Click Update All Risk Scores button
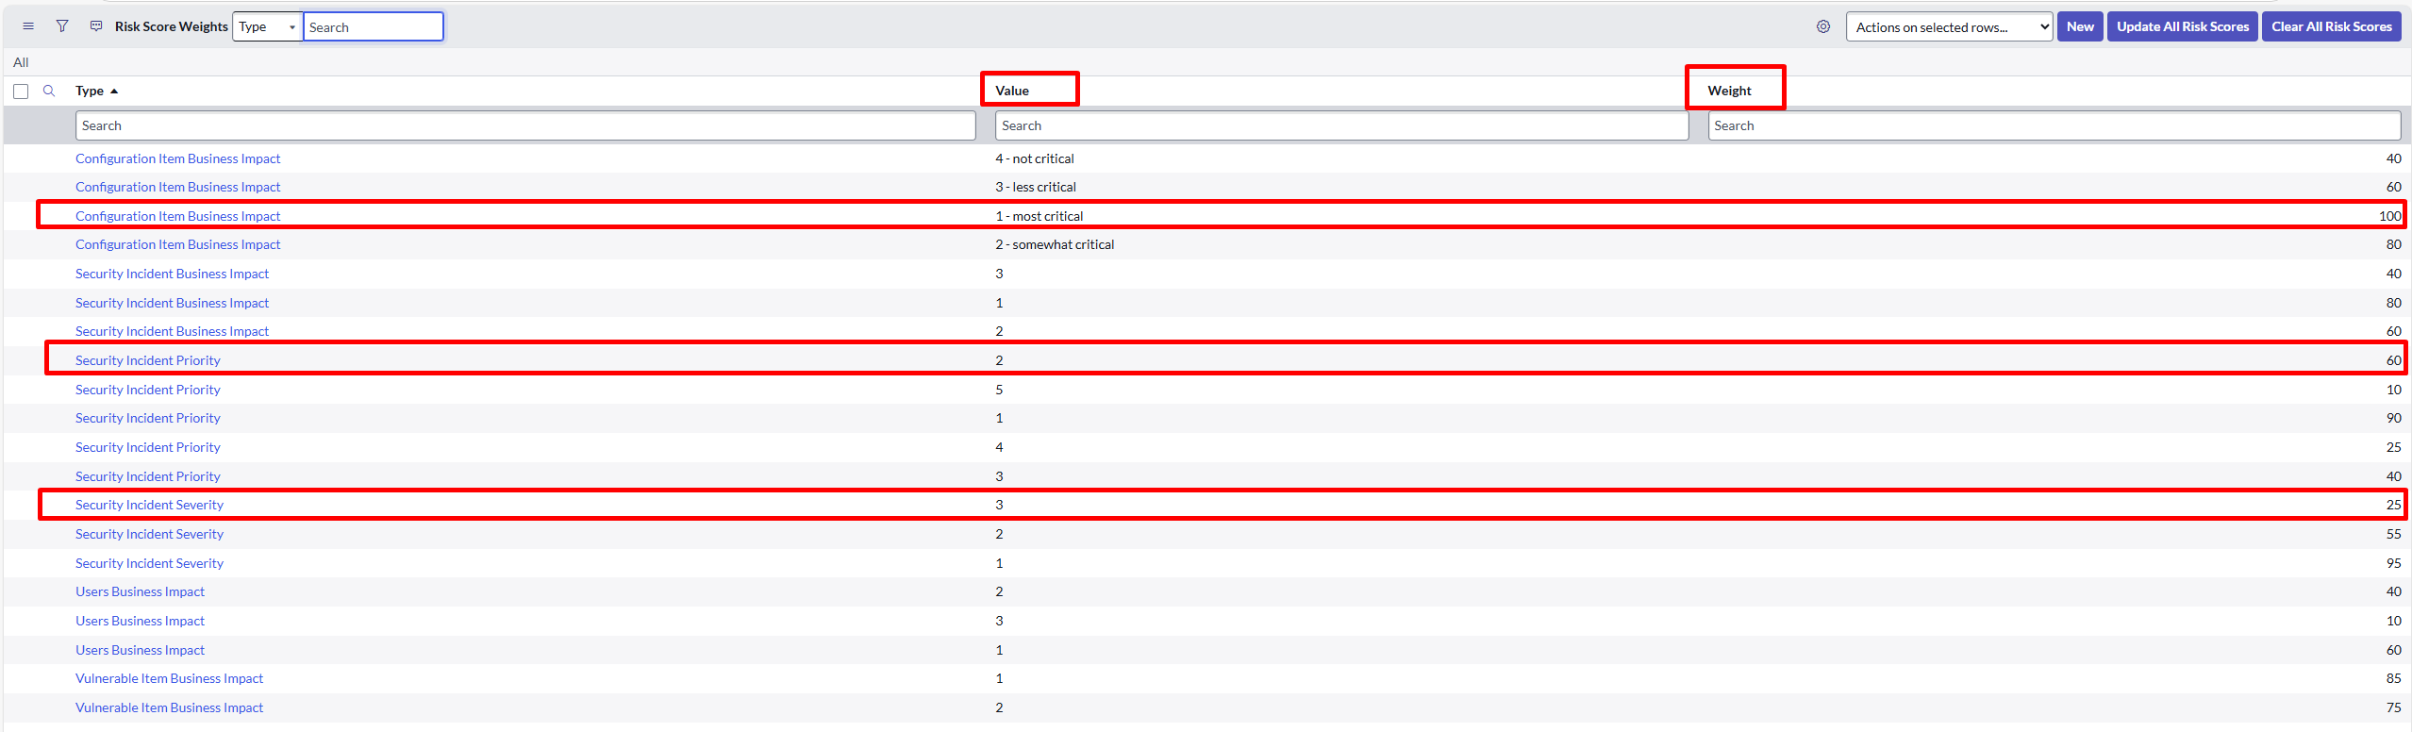Screen dimensions: 2412x732 [2183, 26]
